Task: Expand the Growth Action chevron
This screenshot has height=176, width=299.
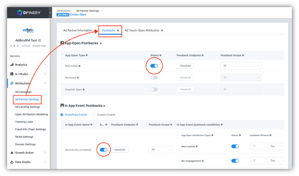Action: [x=45, y=152]
